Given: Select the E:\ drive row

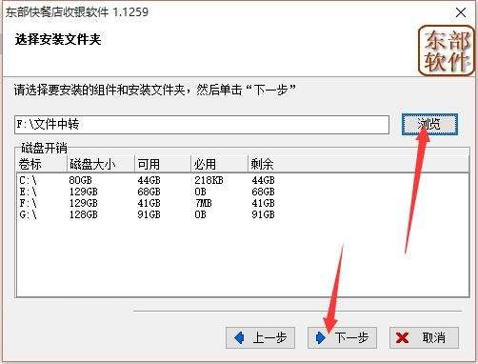Looking at the screenshot, I should (x=243, y=192).
